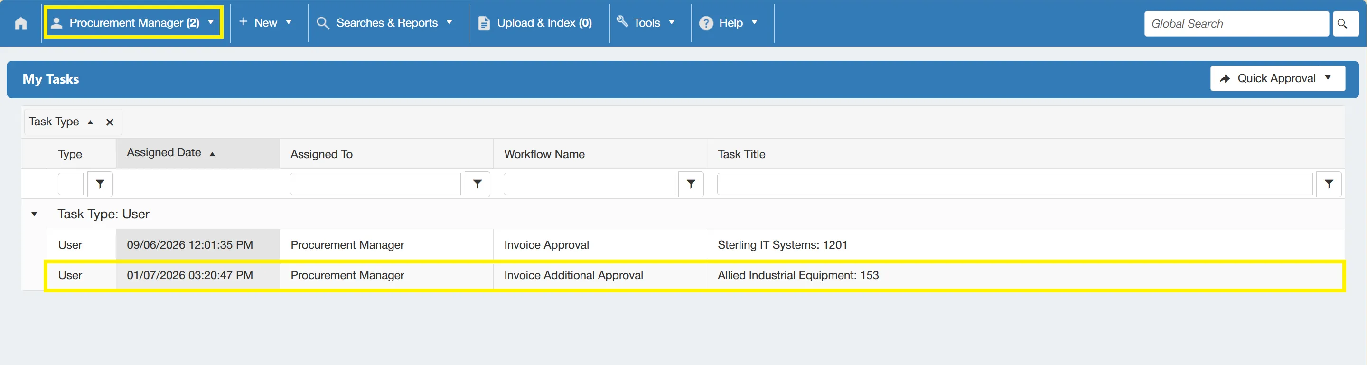1367x365 pixels.
Task: Click the plus icon beside New
Action: [x=243, y=21]
